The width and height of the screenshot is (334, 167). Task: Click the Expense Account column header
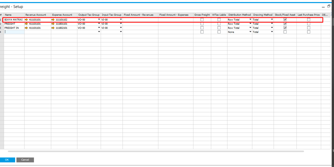pyautogui.click(x=64, y=15)
